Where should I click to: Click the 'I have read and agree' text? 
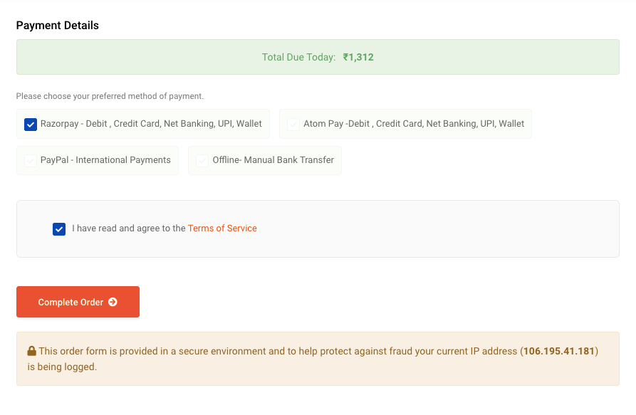coord(129,228)
